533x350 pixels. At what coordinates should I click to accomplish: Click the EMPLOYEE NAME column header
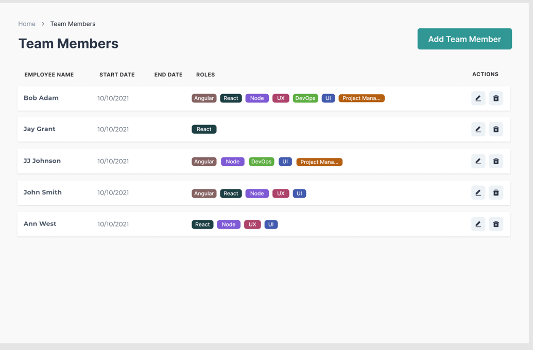tap(49, 75)
